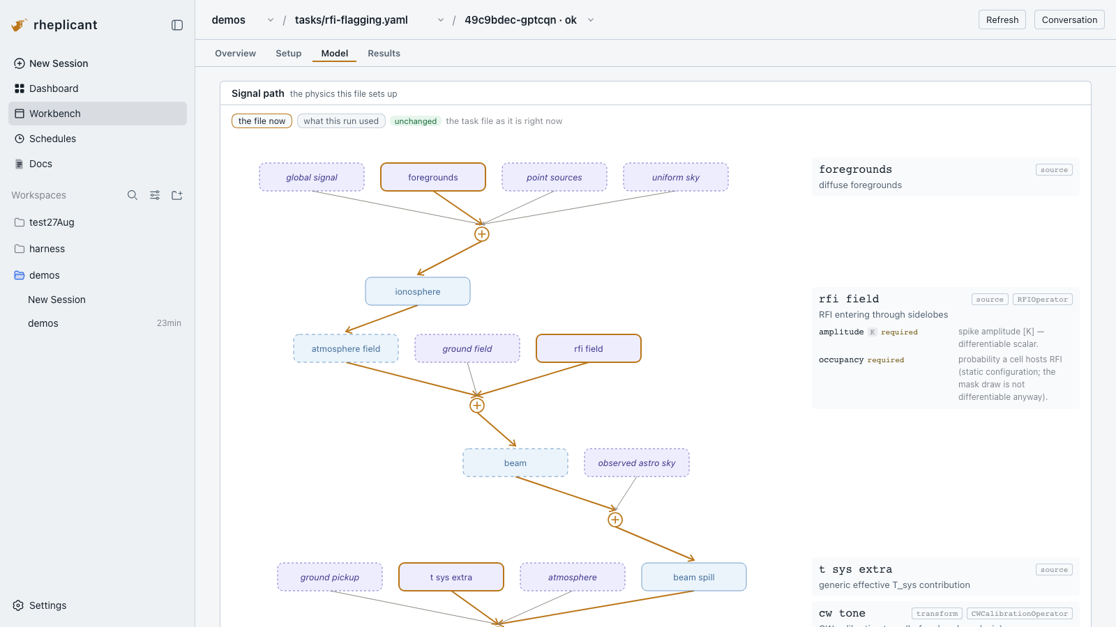
Task: Click the open demos folder icon
Action: tap(20, 275)
